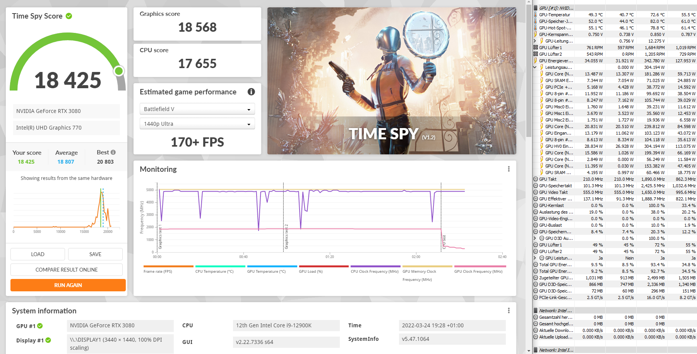Open the three-dot menu in System information

tap(509, 311)
